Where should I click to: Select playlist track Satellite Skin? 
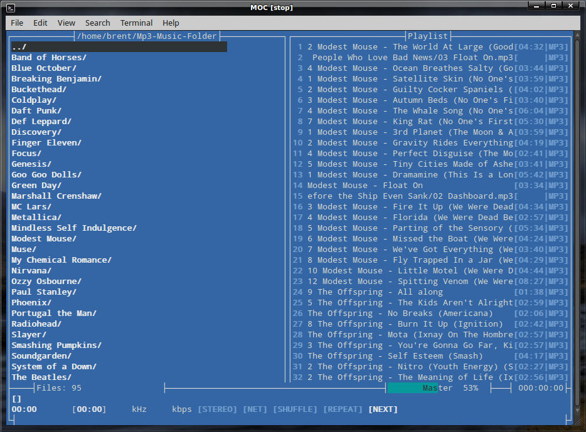430,79
